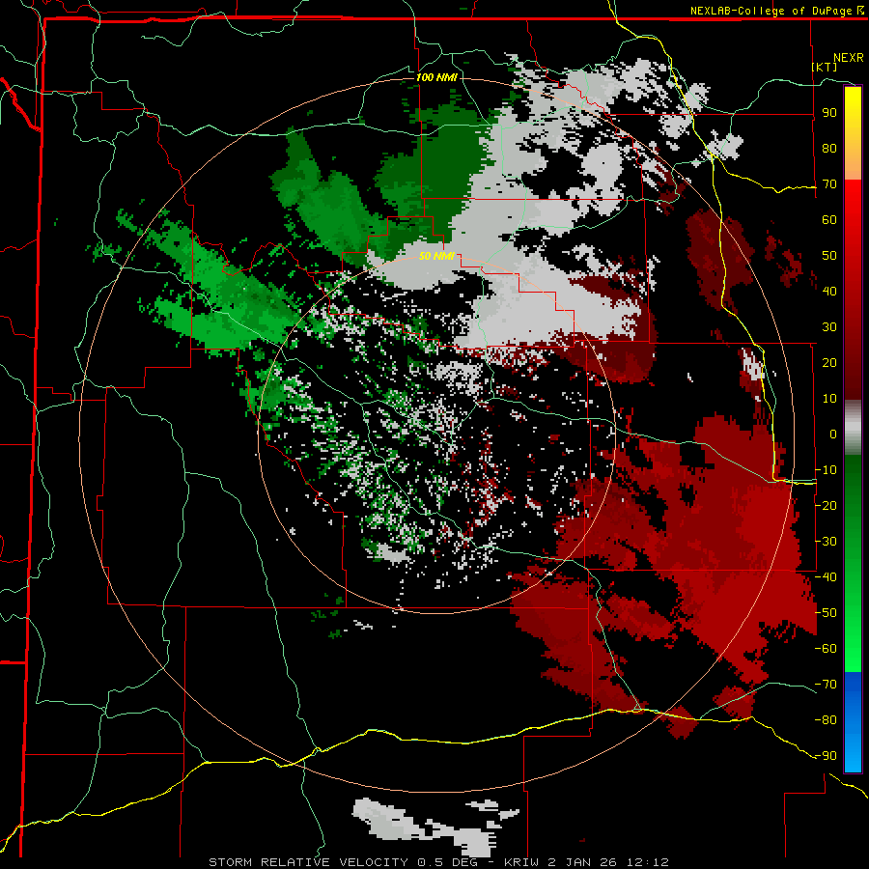Click the positive 50 knots scale label

click(829, 256)
